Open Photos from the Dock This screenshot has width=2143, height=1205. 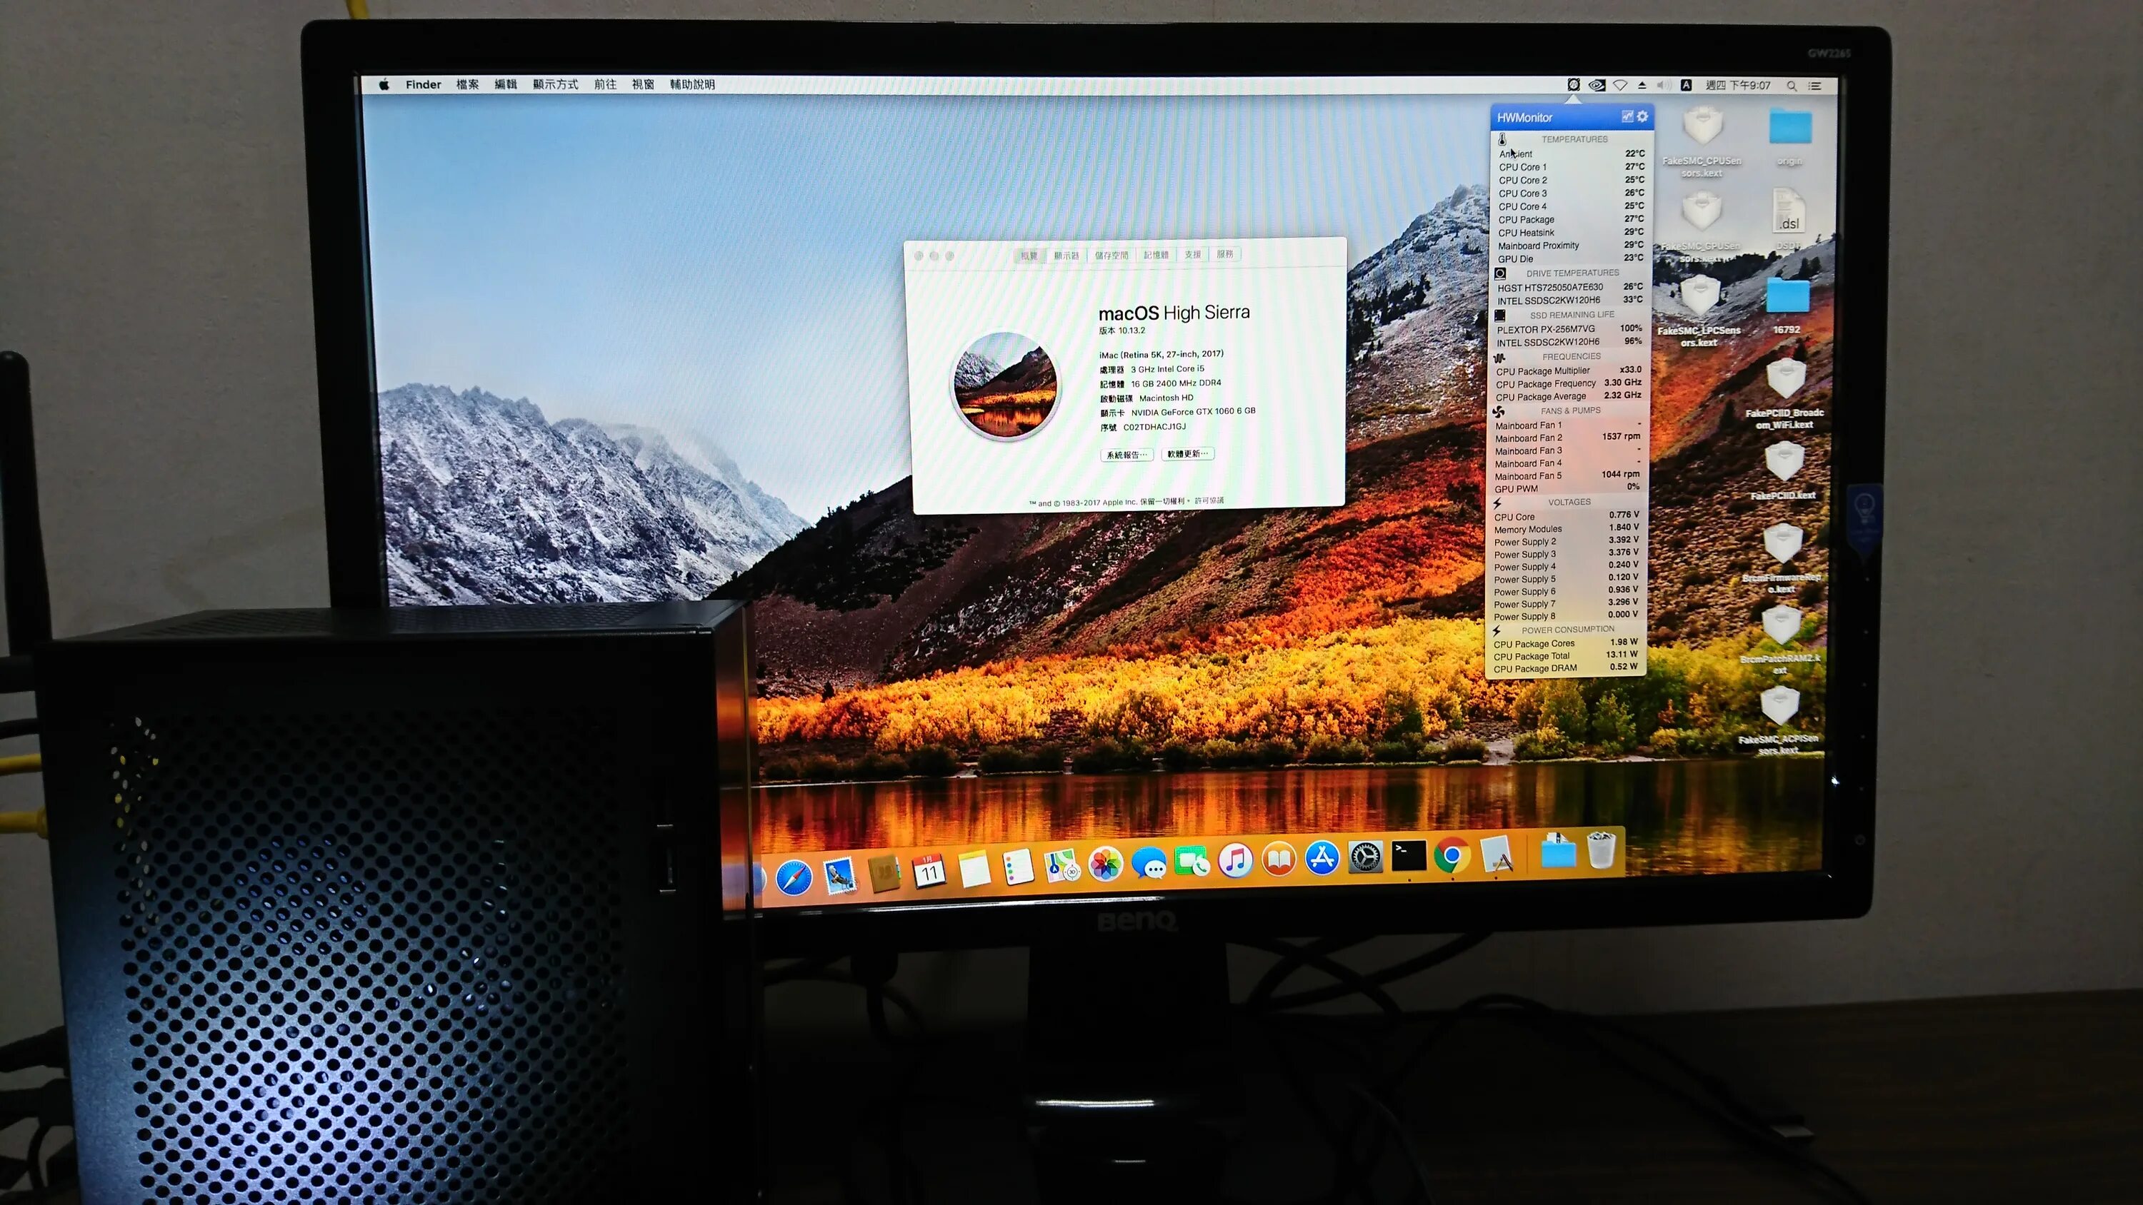pyautogui.click(x=1106, y=865)
